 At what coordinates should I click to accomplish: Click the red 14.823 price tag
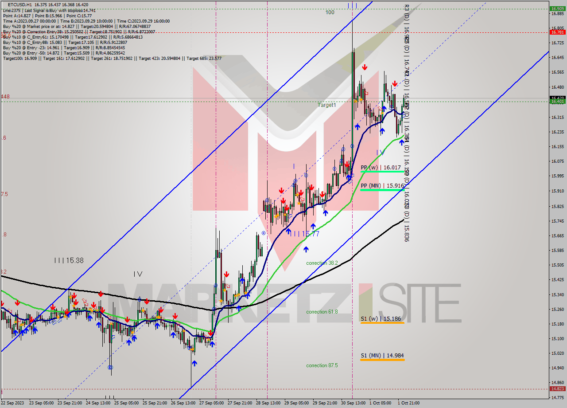click(x=557, y=388)
